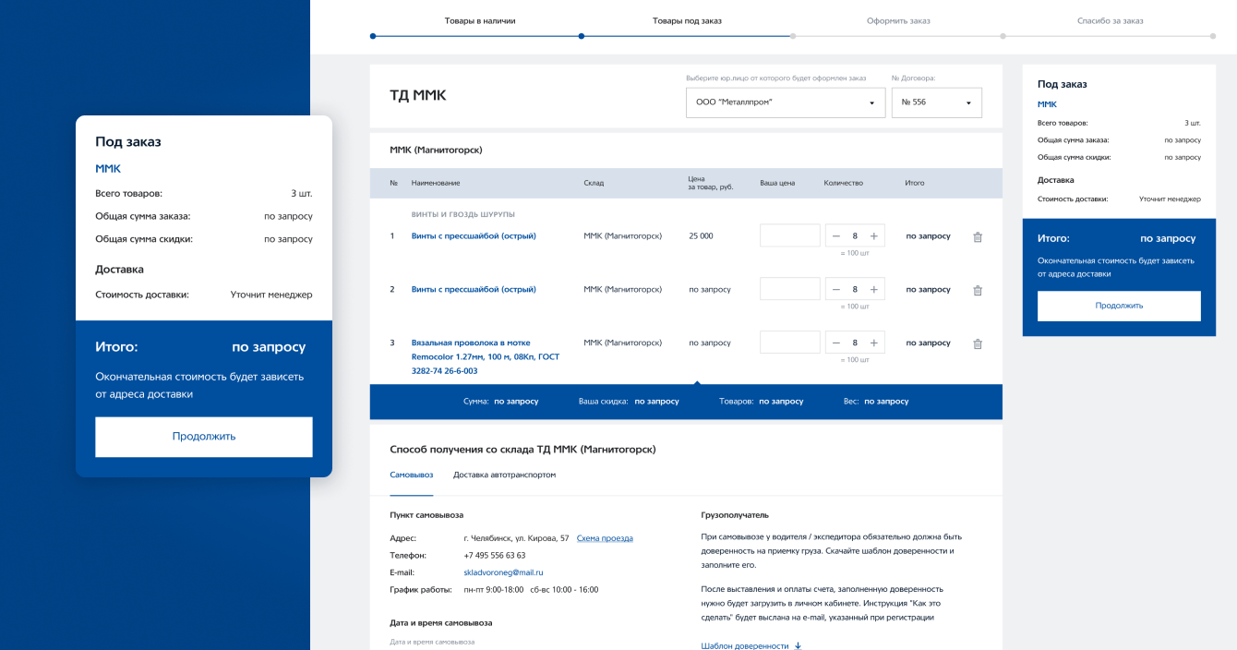Viewport: 1237px width, 650px height.
Task: Click Продолжить in the right sidebar panel
Action: pyautogui.click(x=1119, y=306)
